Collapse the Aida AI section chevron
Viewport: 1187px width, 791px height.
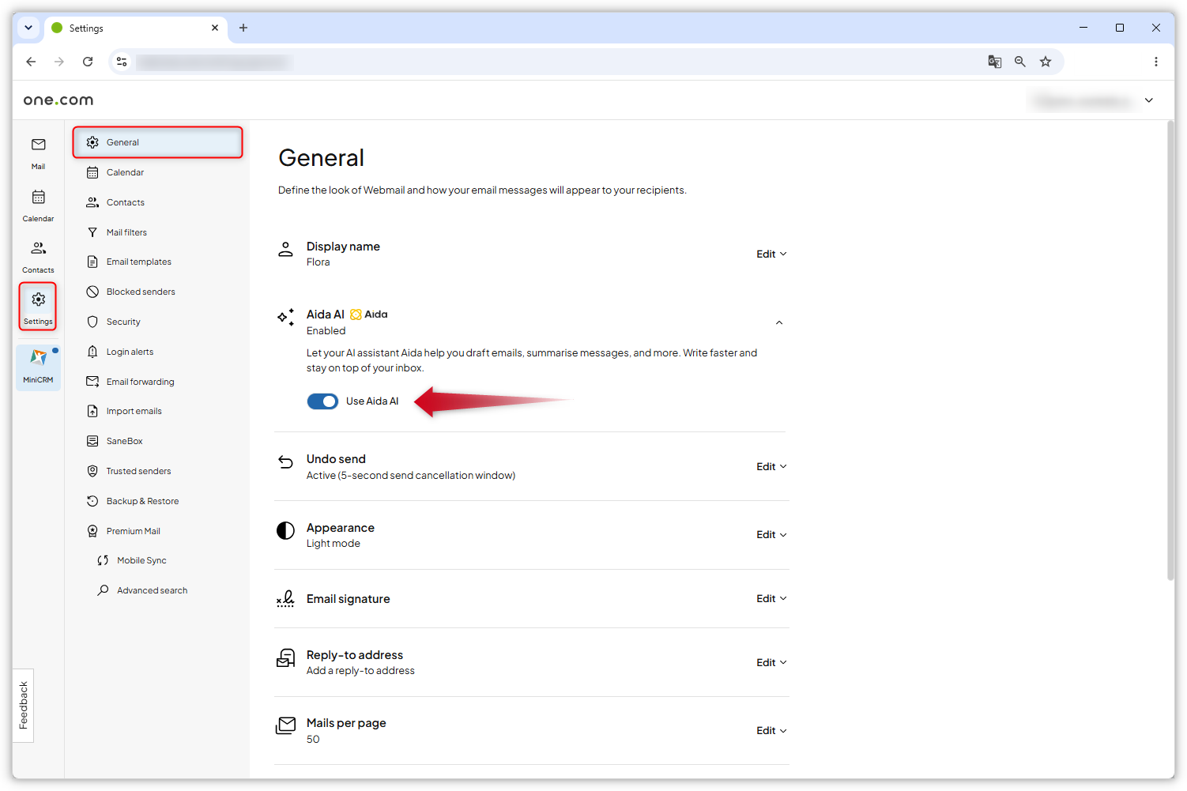point(779,322)
